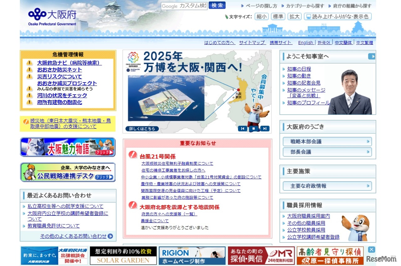401x266 pixels.
Task: Click the 大阪魅力物語 banner
Action: (68, 147)
